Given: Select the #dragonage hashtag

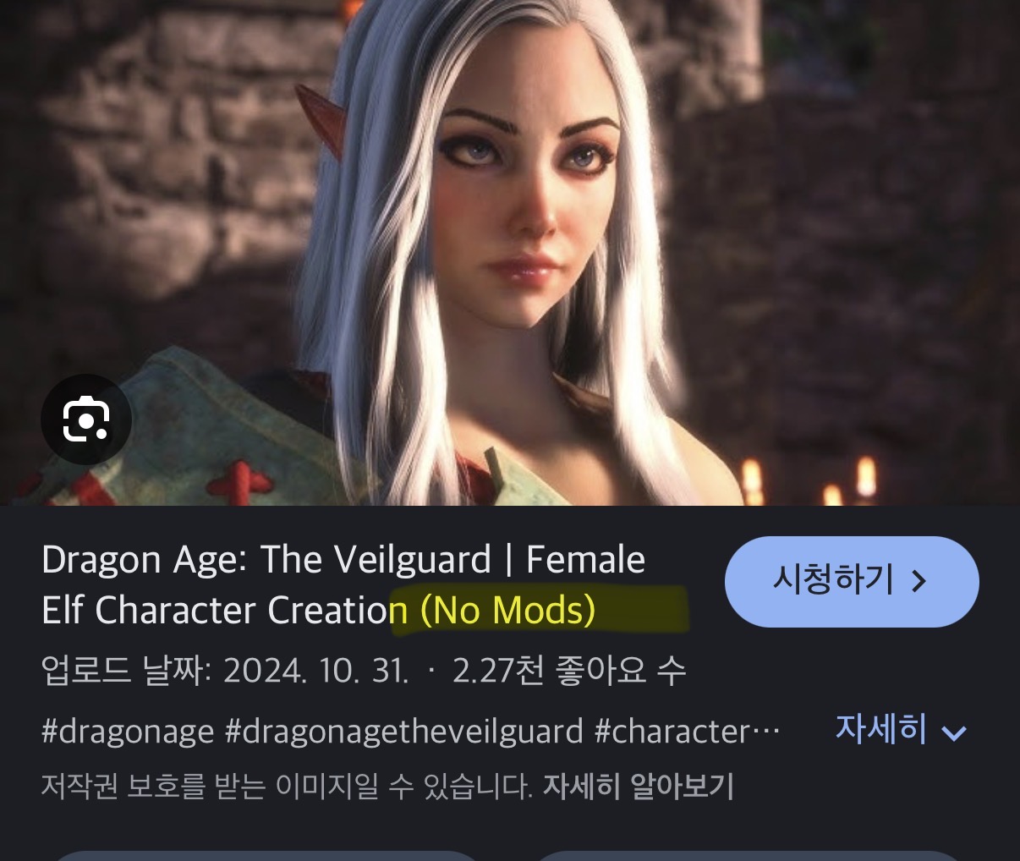Looking at the screenshot, I should pos(128,732).
